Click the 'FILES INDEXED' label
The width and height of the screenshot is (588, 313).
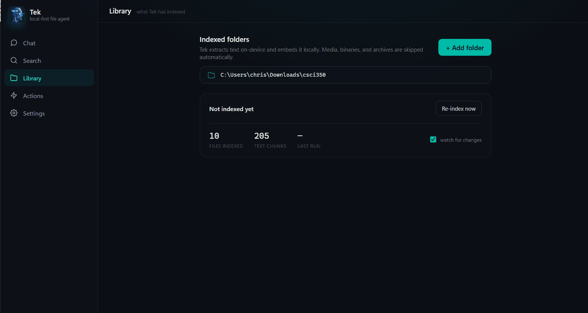click(226, 146)
